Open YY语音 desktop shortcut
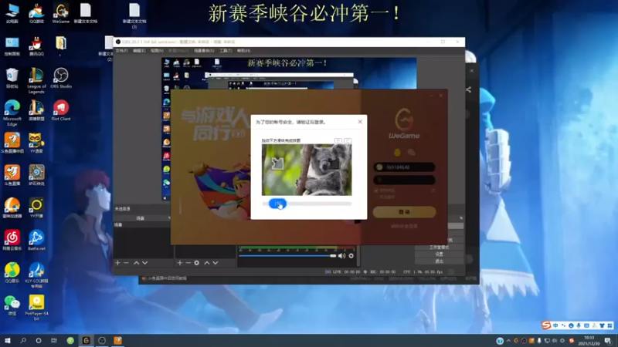 tap(36, 143)
